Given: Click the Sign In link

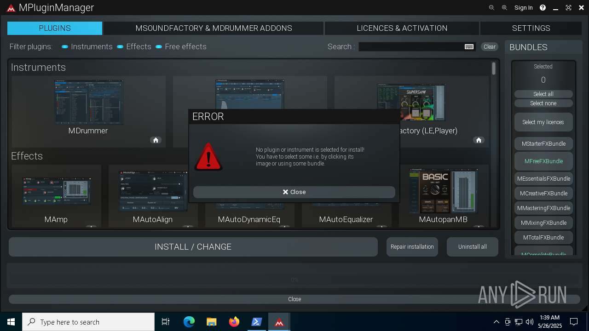Looking at the screenshot, I should coord(523,8).
